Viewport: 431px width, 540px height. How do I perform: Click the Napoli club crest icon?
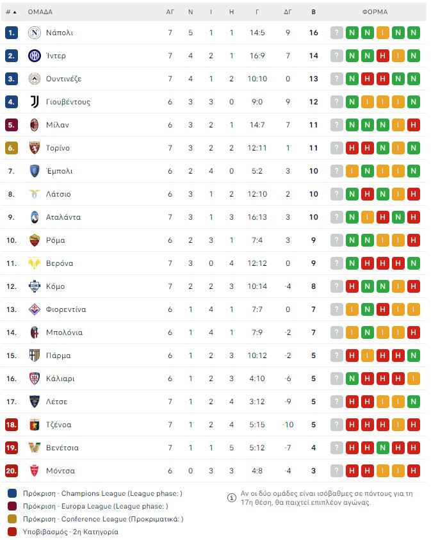tap(35, 33)
